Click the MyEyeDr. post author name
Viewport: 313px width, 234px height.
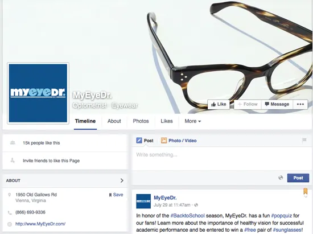click(165, 198)
